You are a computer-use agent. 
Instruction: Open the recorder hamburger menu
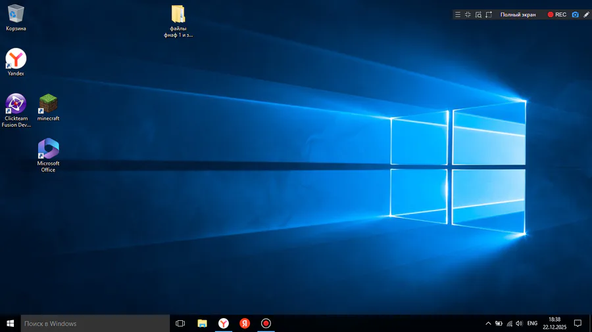pyautogui.click(x=458, y=14)
